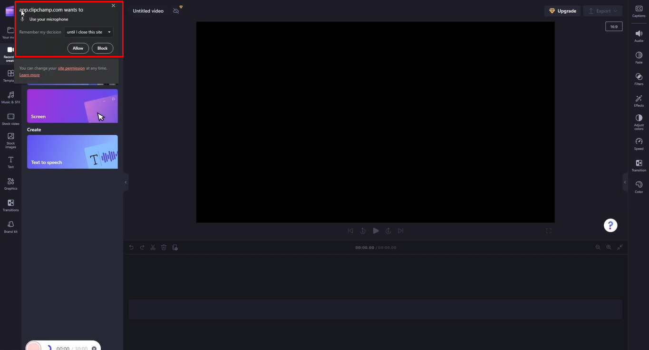Open the Filters panel
This screenshot has width=649, height=350.
click(639, 78)
